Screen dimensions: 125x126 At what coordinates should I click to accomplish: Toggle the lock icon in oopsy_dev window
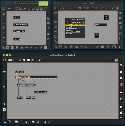[x=56, y=47]
